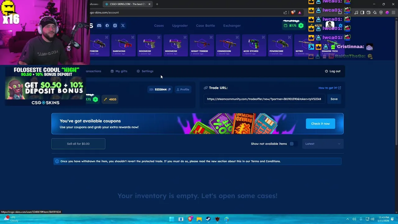Open the Exchanger menu item
The height and width of the screenshot is (224, 398).
(232, 26)
